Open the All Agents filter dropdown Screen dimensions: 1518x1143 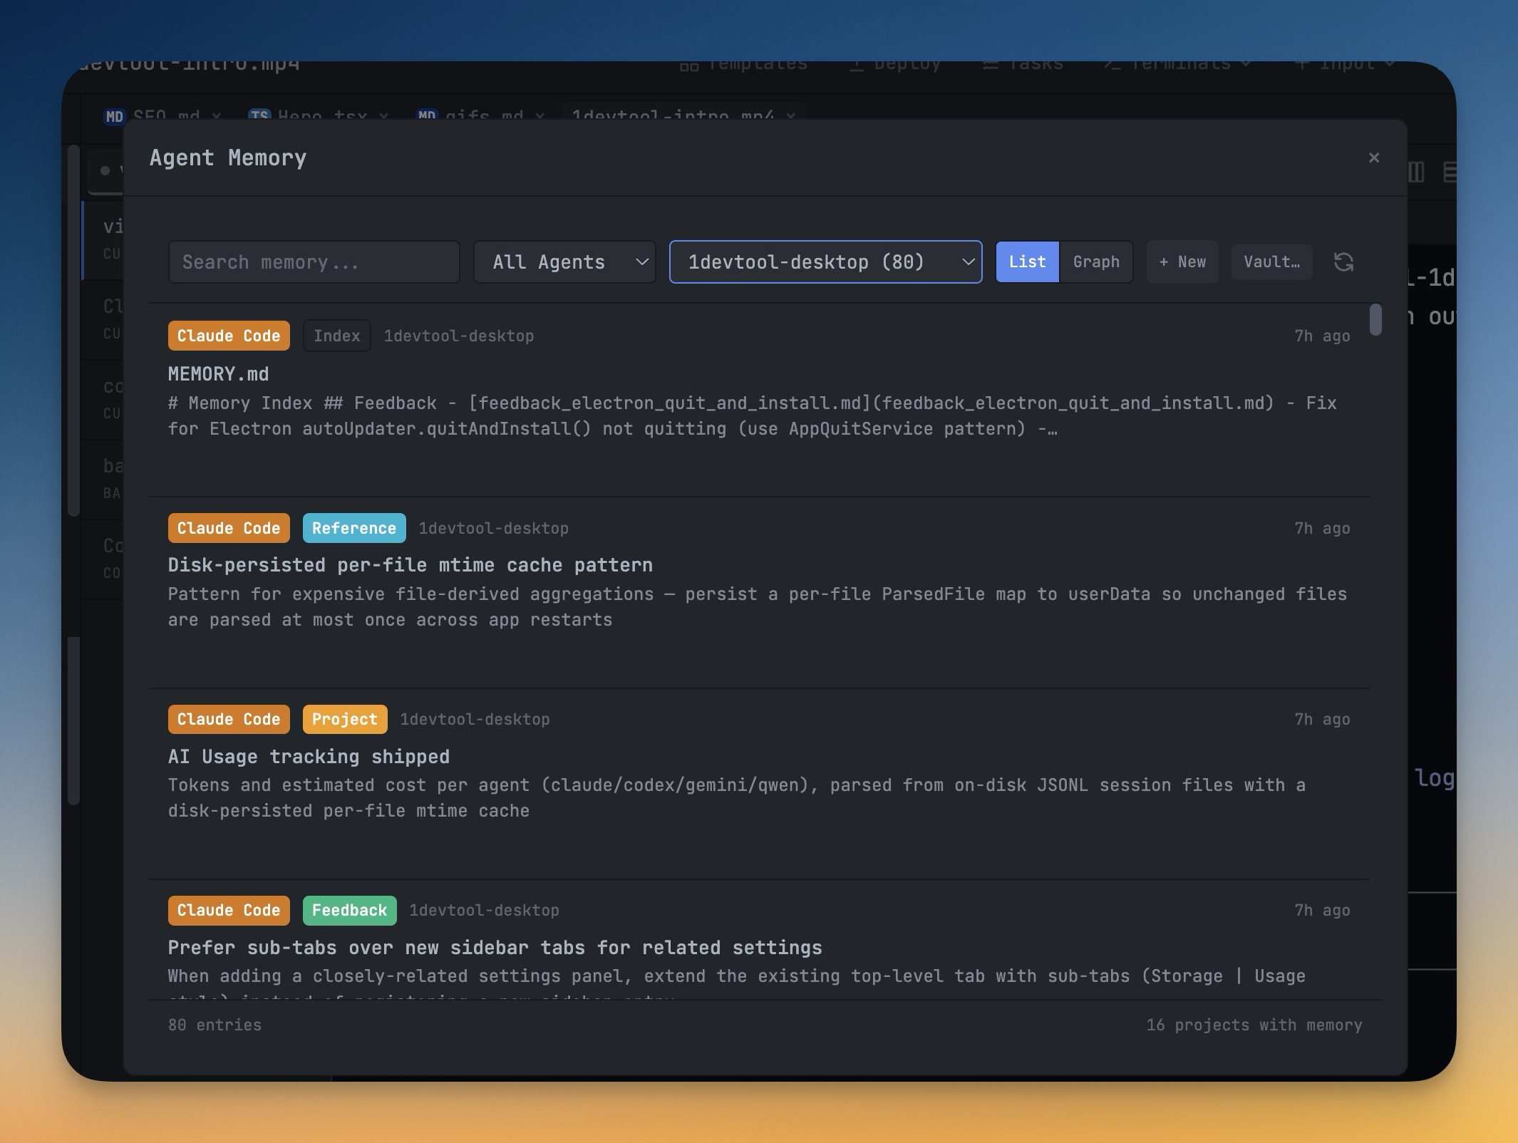click(x=563, y=262)
